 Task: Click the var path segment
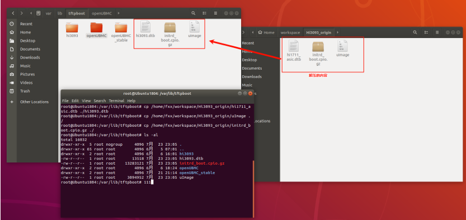click(49, 13)
